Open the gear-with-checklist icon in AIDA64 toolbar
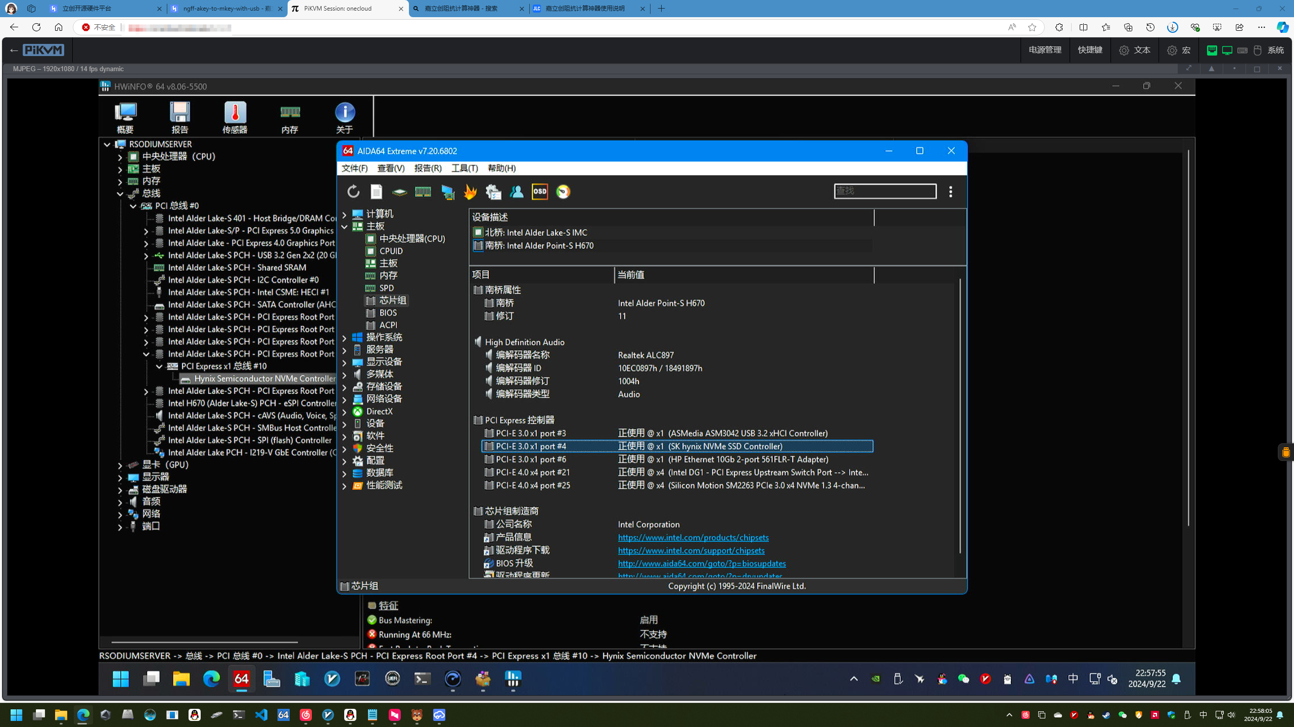 493,192
